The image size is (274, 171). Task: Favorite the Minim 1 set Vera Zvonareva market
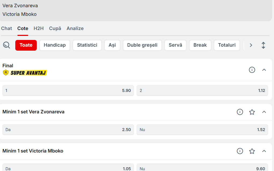click(252, 112)
